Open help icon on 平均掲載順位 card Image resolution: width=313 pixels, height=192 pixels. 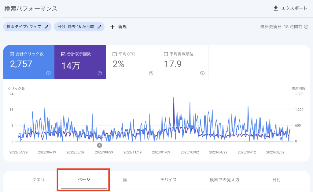[x=202, y=73]
